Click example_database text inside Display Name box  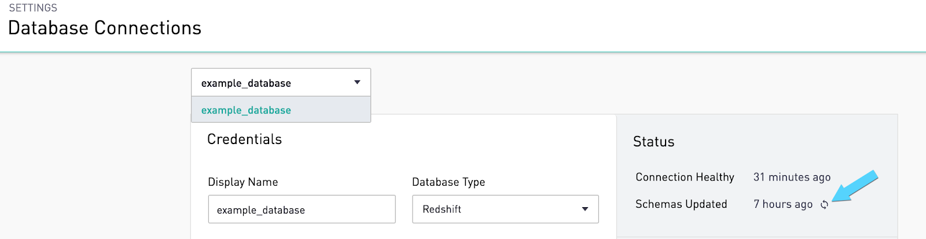(x=260, y=210)
